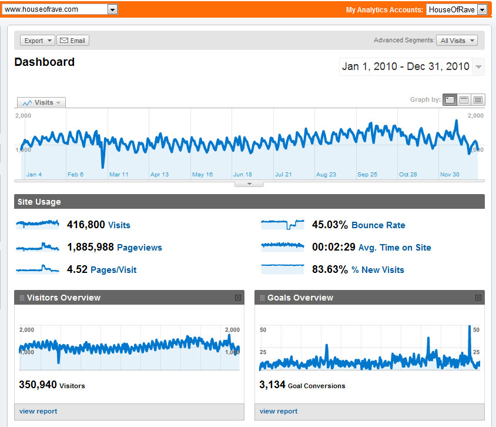Click view report under Goal Conversions
The width and height of the screenshot is (496, 427).
(x=279, y=411)
